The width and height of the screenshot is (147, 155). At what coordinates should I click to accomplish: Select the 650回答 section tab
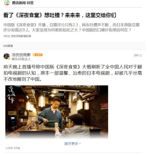click(x=8, y=46)
